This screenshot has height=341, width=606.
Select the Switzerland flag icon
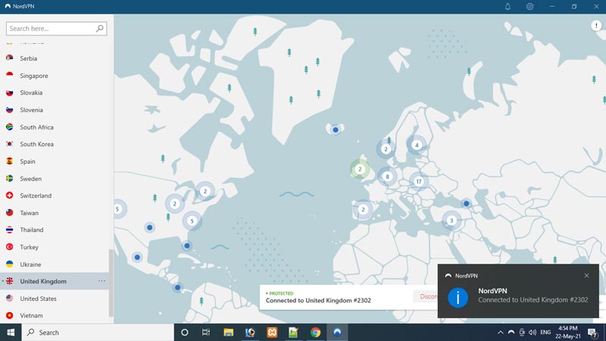[10, 196]
